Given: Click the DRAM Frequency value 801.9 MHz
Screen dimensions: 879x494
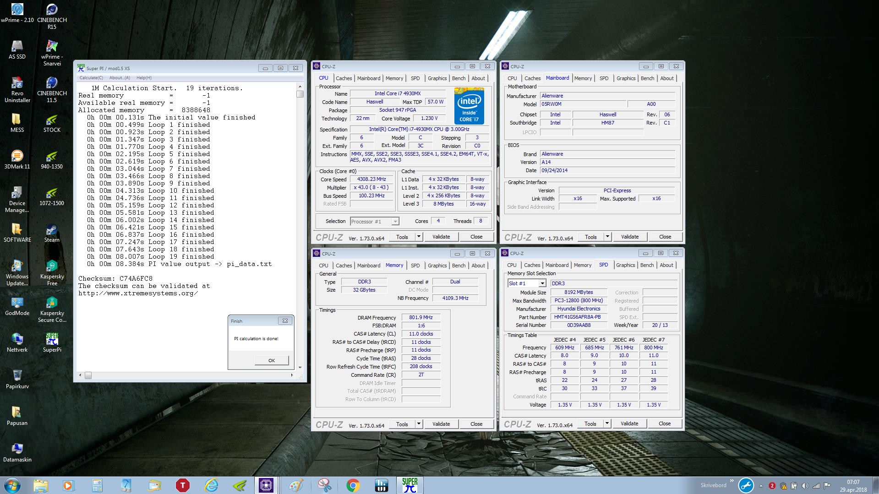Looking at the screenshot, I should coord(421,317).
